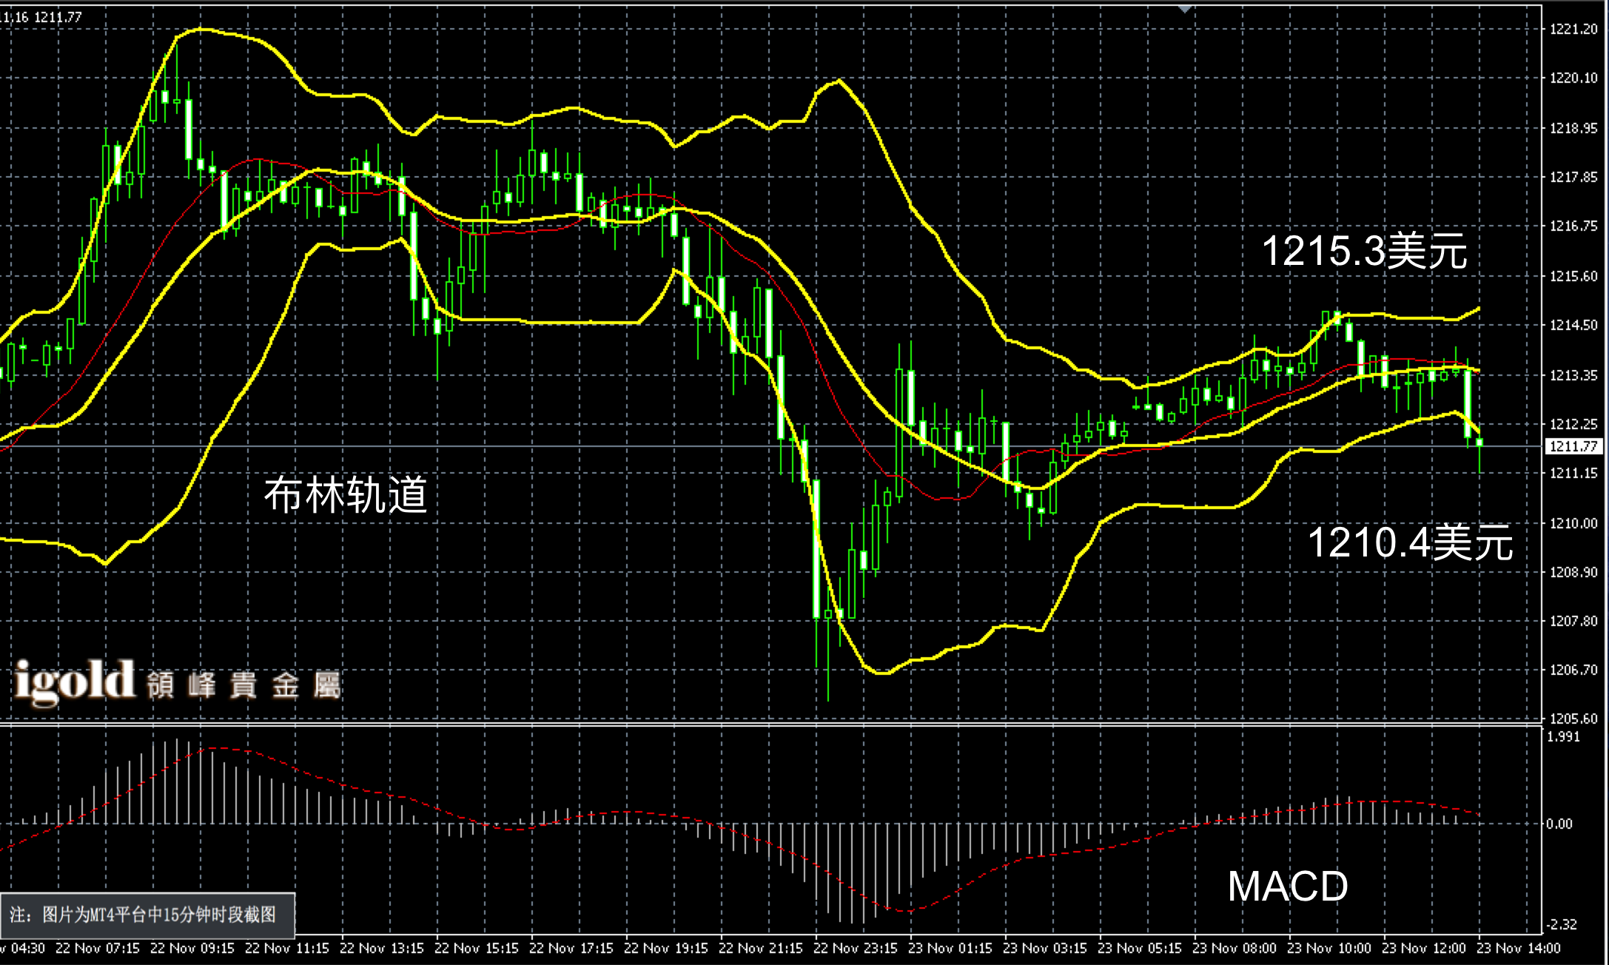Click the MT4 15-minute note box
This screenshot has width=1609, height=965.
(x=147, y=915)
